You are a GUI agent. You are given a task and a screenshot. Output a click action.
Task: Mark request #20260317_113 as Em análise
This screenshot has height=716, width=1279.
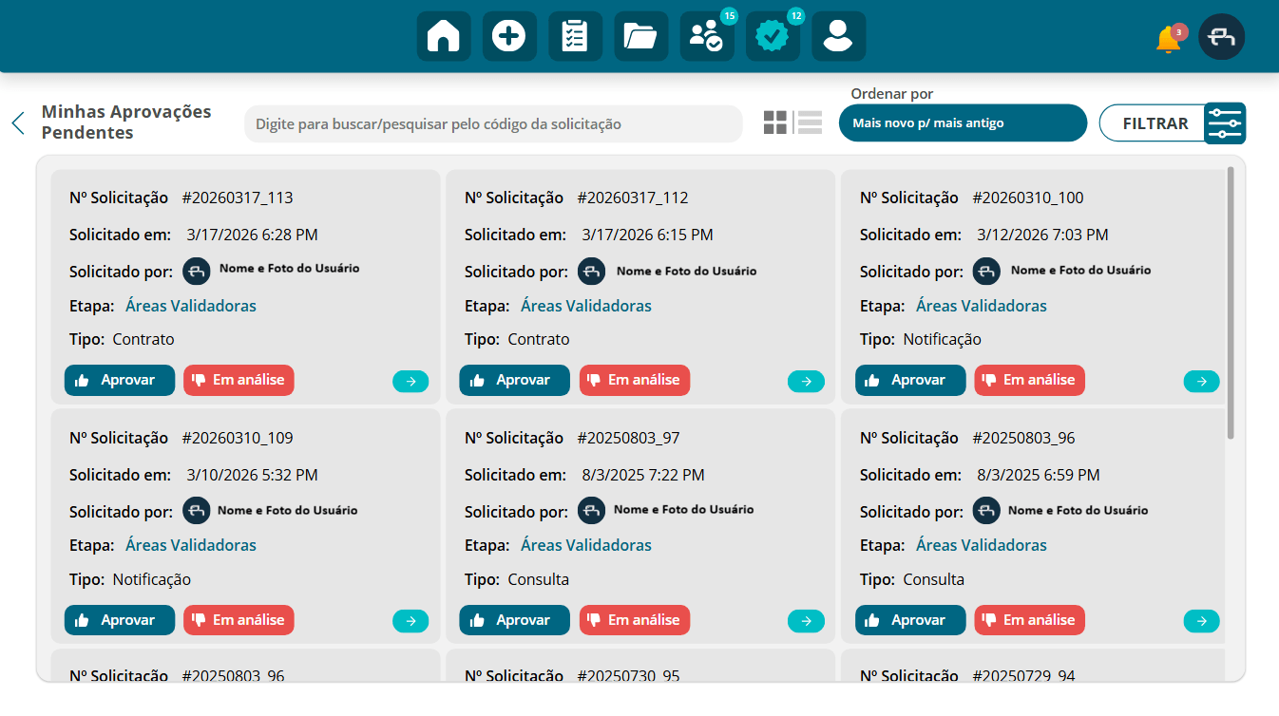(239, 380)
